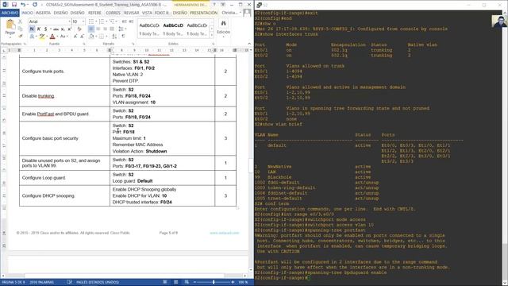Viewport: 508px width, 286px height.
Task: Toggle left text alignment
Action: tap(91, 29)
